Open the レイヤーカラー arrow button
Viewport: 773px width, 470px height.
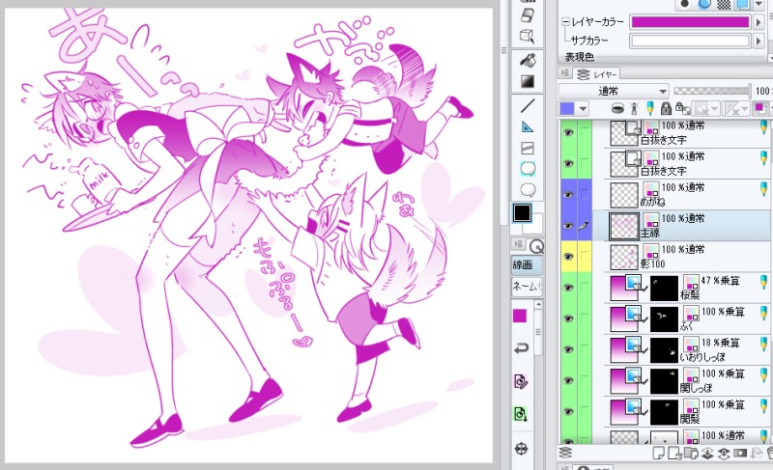pyautogui.click(x=759, y=21)
